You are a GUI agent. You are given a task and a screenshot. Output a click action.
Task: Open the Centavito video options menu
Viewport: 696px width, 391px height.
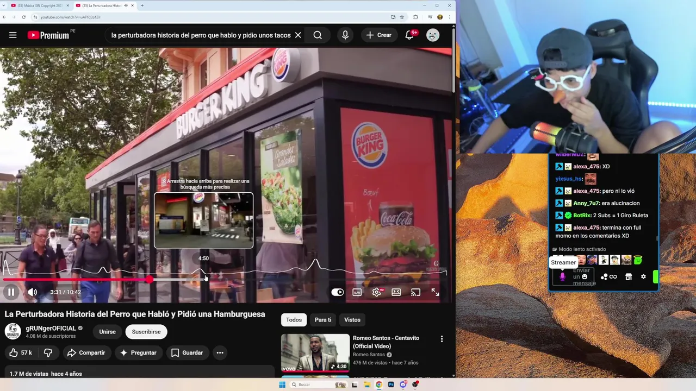point(442,339)
